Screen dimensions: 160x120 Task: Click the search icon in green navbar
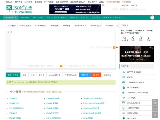coord(152,18)
